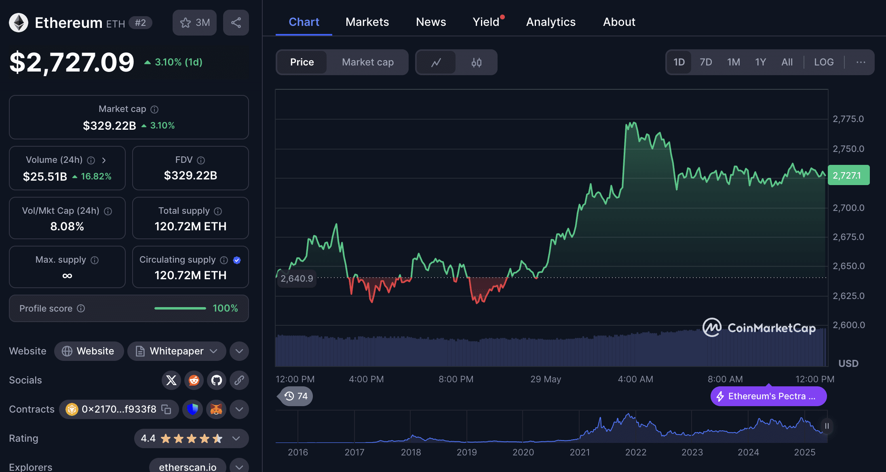Select the candlestick chart type icon
Viewport: 886px width, 472px height.
[477, 62]
